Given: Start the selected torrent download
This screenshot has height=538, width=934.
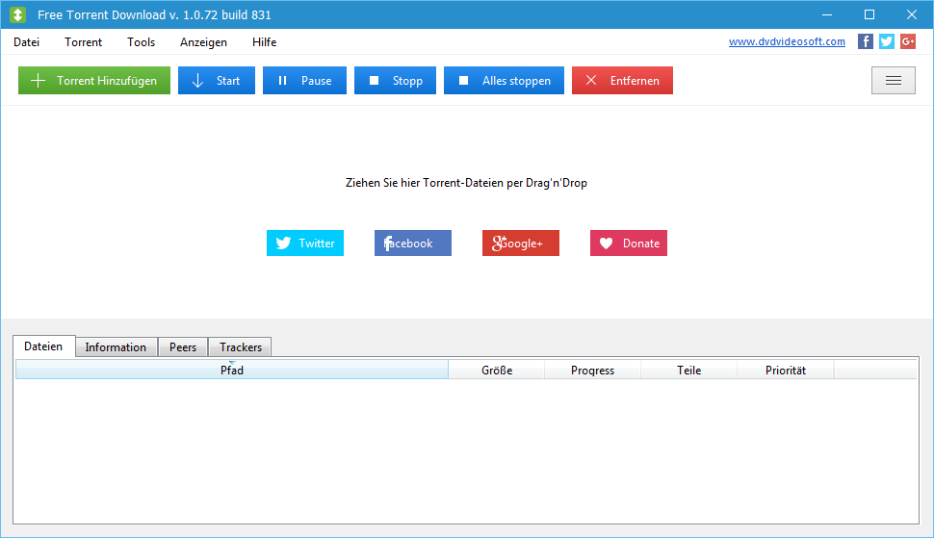Looking at the screenshot, I should [217, 80].
